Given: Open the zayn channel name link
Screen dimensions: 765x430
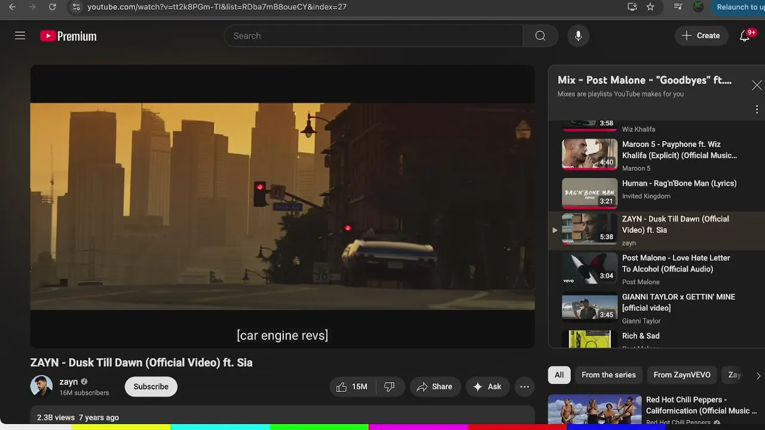Looking at the screenshot, I should pyautogui.click(x=69, y=382).
